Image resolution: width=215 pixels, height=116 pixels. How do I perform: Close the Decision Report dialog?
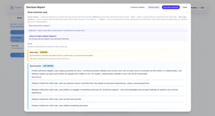tap(185, 7)
